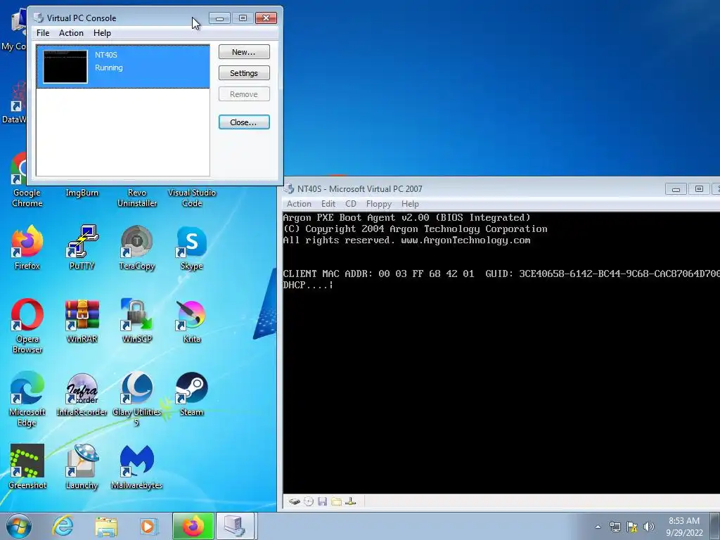Click the NT40S virtual machine thumbnail
The image size is (720, 540).
click(65, 67)
